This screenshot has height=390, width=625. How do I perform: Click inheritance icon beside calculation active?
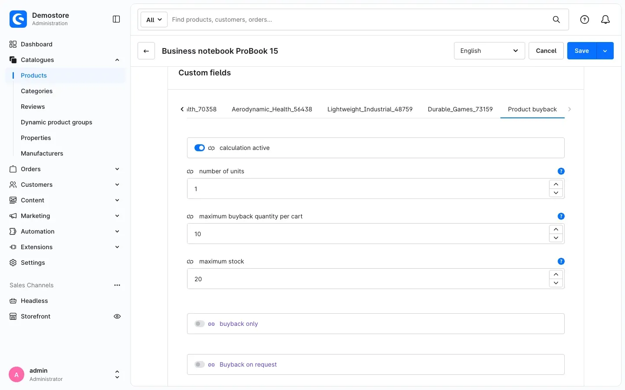click(211, 148)
